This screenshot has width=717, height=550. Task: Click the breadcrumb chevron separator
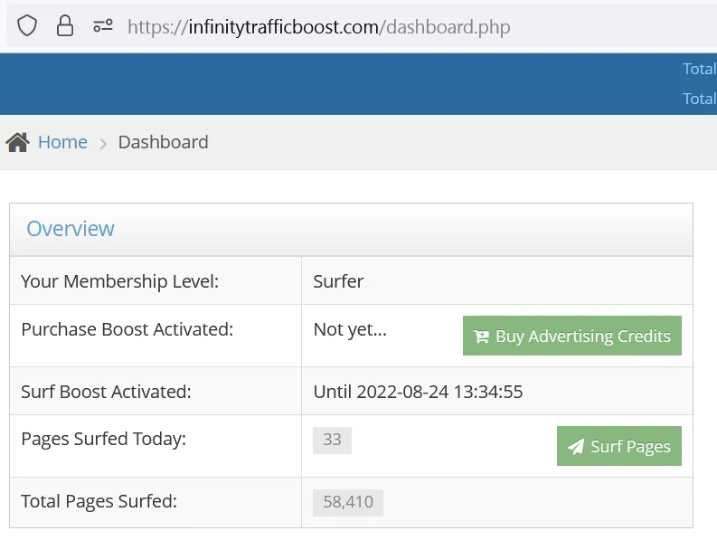(103, 143)
